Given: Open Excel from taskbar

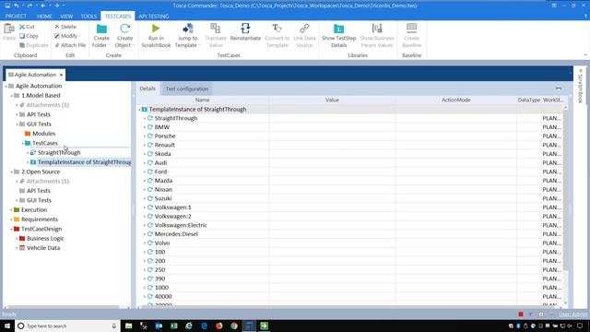Looking at the screenshot, I should (174, 326).
